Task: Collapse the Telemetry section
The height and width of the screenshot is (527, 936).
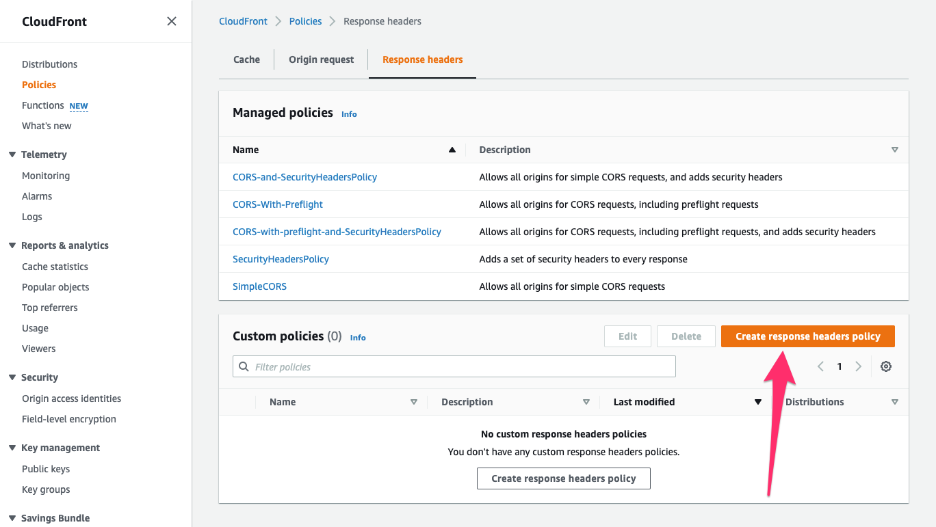Action: coord(12,154)
